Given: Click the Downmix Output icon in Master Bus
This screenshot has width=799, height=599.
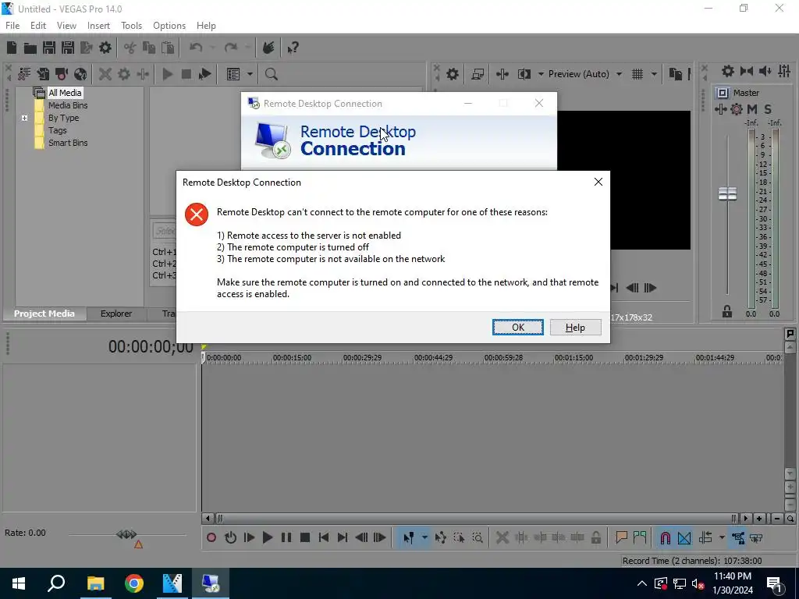Looking at the screenshot, I should coord(747,71).
